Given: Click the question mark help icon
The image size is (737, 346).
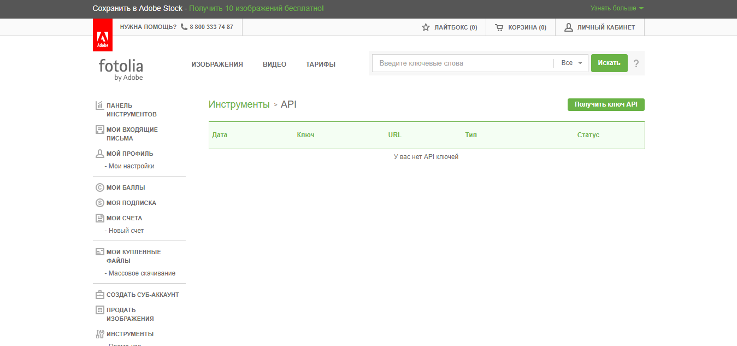Looking at the screenshot, I should 636,63.
